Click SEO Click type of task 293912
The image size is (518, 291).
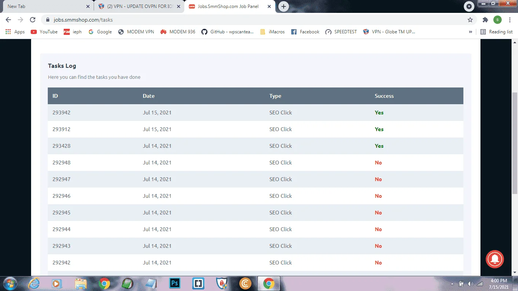pos(281,129)
